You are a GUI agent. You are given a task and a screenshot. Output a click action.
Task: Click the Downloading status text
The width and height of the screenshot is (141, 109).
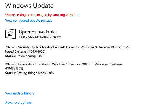click(x=26, y=56)
